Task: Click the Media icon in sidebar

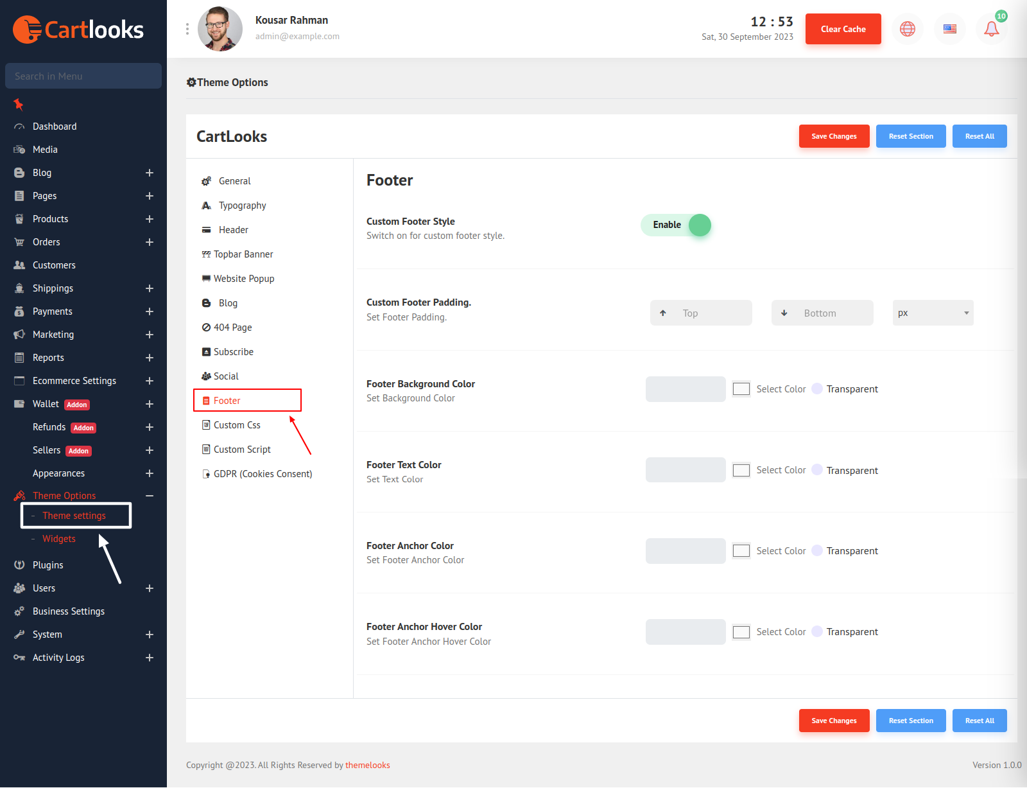Action: click(19, 150)
